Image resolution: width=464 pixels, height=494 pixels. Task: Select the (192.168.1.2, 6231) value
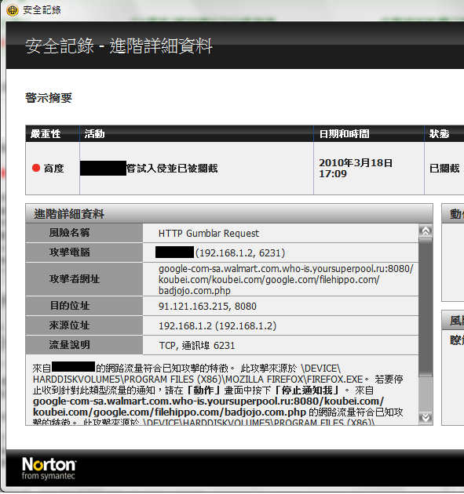pos(240,252)
